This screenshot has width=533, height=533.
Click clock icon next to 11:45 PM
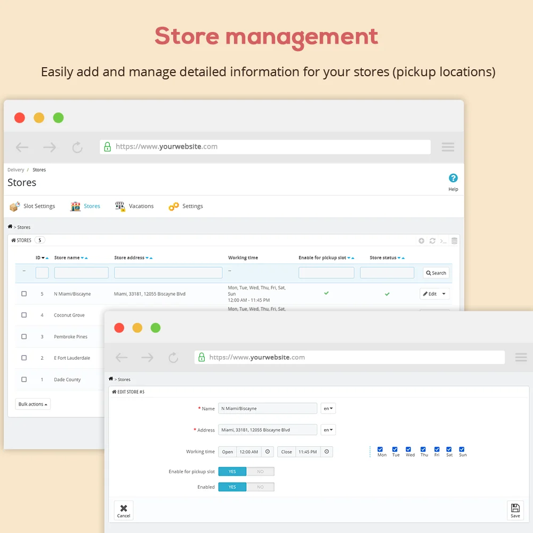(327, 452)
